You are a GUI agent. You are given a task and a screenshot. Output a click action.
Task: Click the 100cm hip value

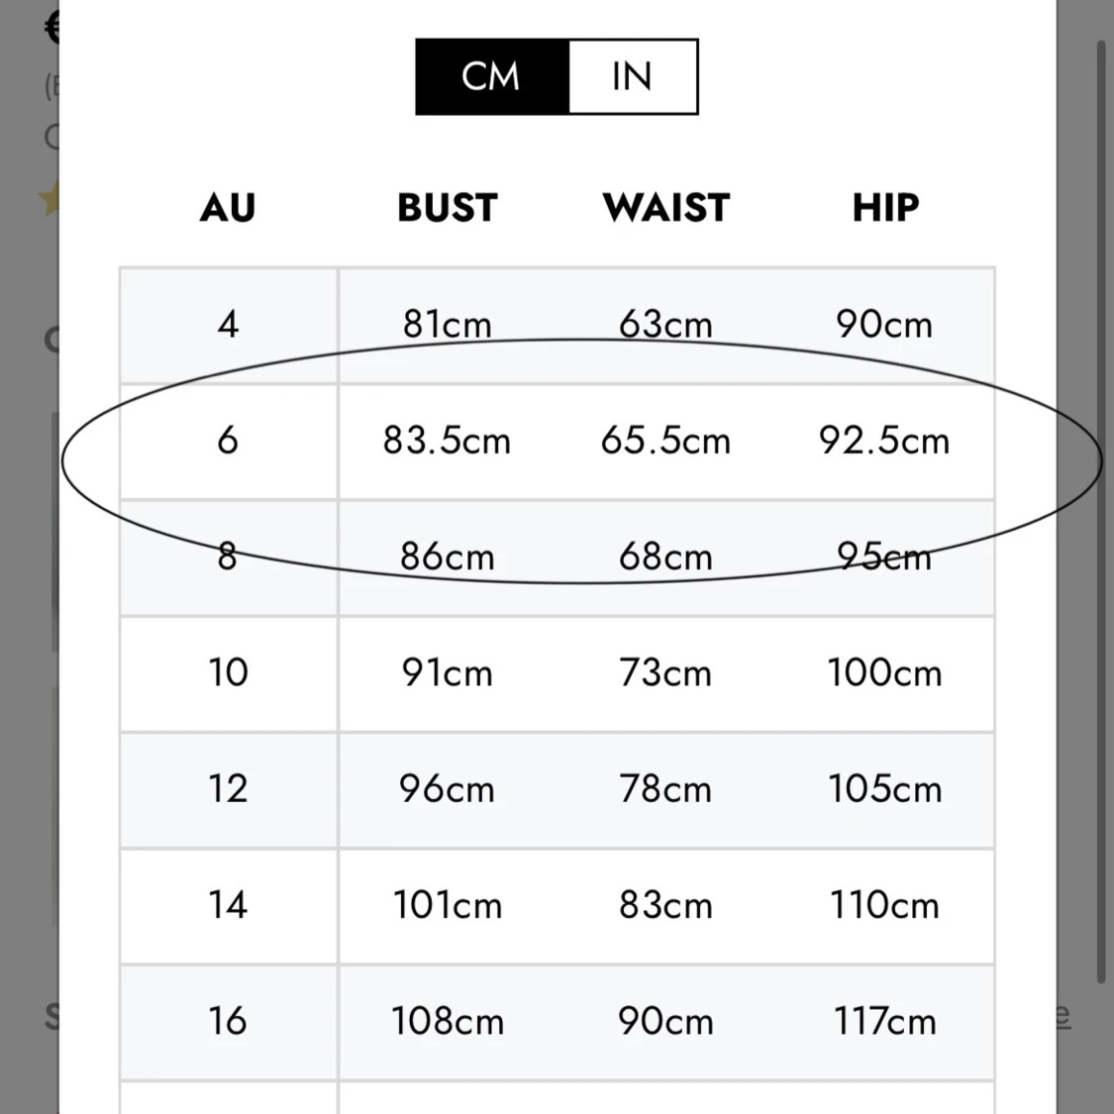tap(884, 673)
